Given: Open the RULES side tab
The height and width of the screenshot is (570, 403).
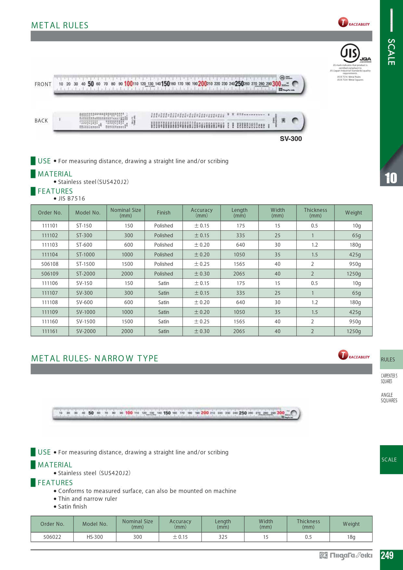Looking at the screenshot, I should (x=391, y=359).
